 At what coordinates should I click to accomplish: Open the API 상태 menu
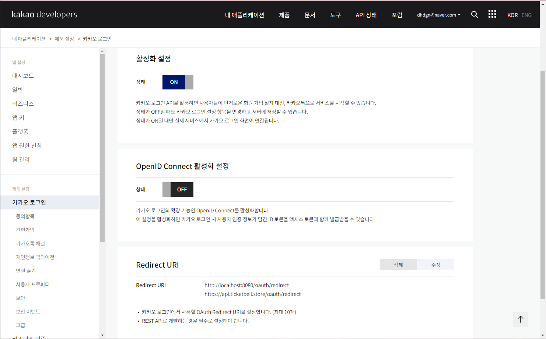366,15
